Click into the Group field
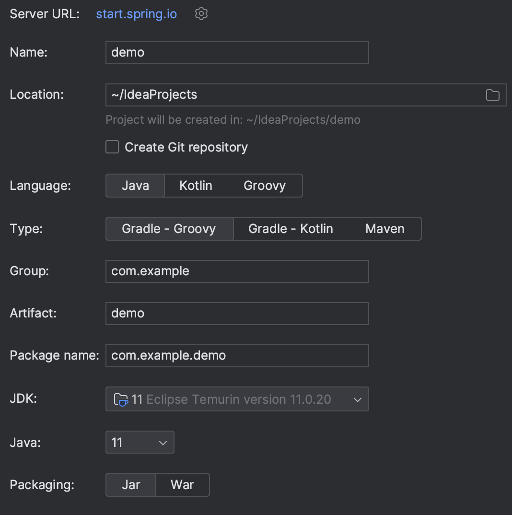The height and width of the screenshot is (515, 512). tap(237, 271)
